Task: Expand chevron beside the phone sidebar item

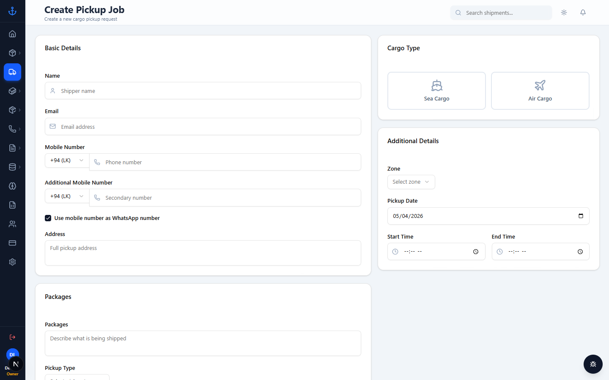Action: [19, 129]
